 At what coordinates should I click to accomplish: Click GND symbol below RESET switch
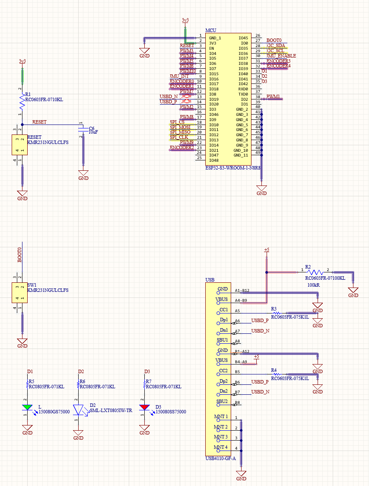pyautogui.click(x=22, y=195)
